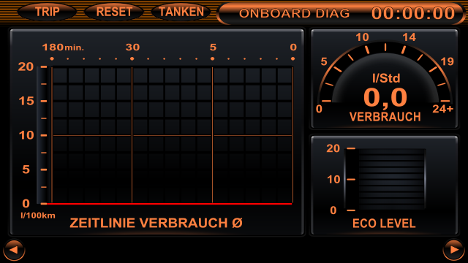Click the ECO LEVEL bar indicator

point(385,179)
